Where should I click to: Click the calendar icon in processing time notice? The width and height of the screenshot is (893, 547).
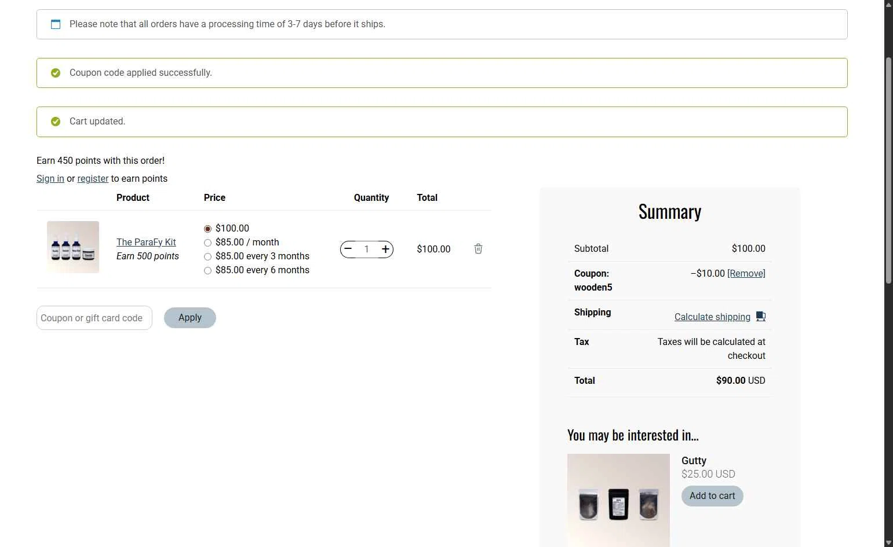tap(56, 24)
